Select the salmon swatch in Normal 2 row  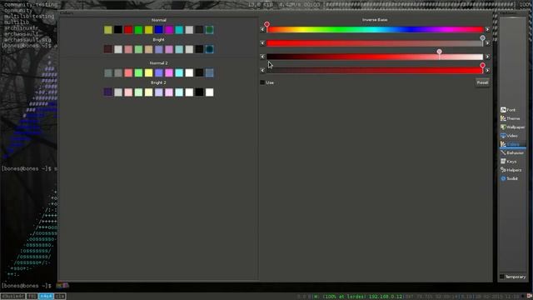pos(128,72)
